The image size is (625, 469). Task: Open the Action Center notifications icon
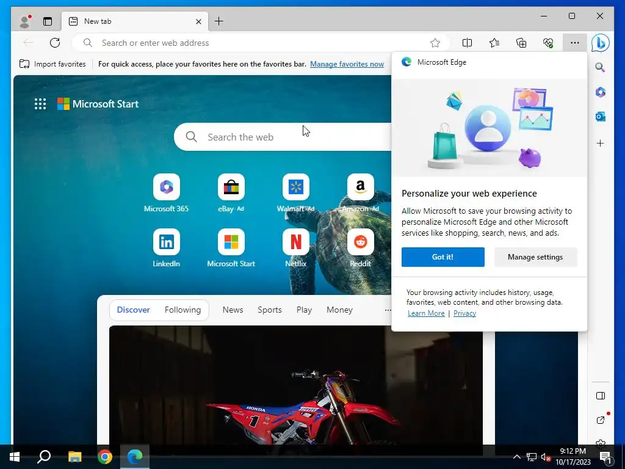(605, 457)
